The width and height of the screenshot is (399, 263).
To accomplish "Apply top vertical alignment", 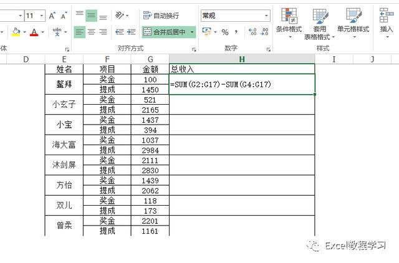I will pyautogui.click(x=80, y=15).
